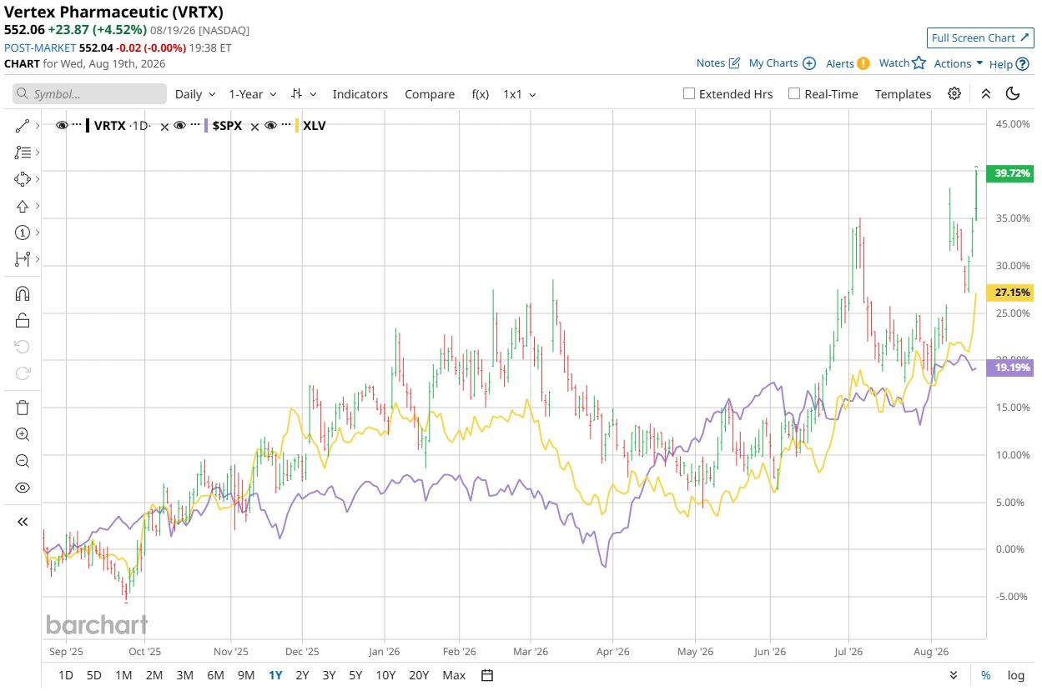Click the yellow 27.15% XLV axis label
Viewport: 1042px width, 696px height.
[1011, 293]
